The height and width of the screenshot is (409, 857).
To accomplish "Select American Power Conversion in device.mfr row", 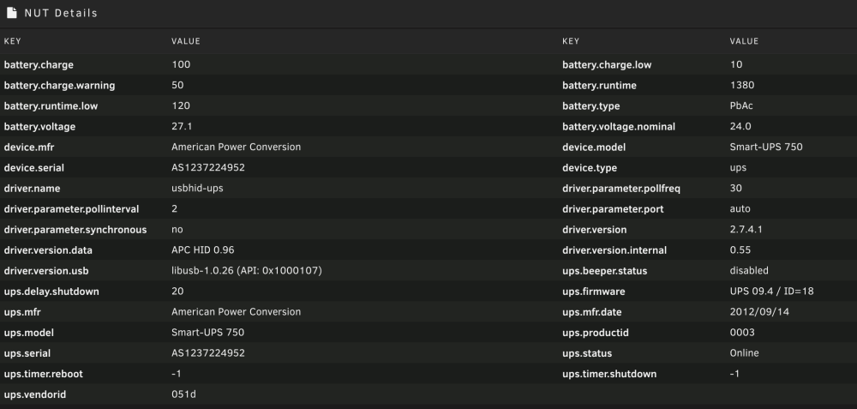I will pos(237,147).
